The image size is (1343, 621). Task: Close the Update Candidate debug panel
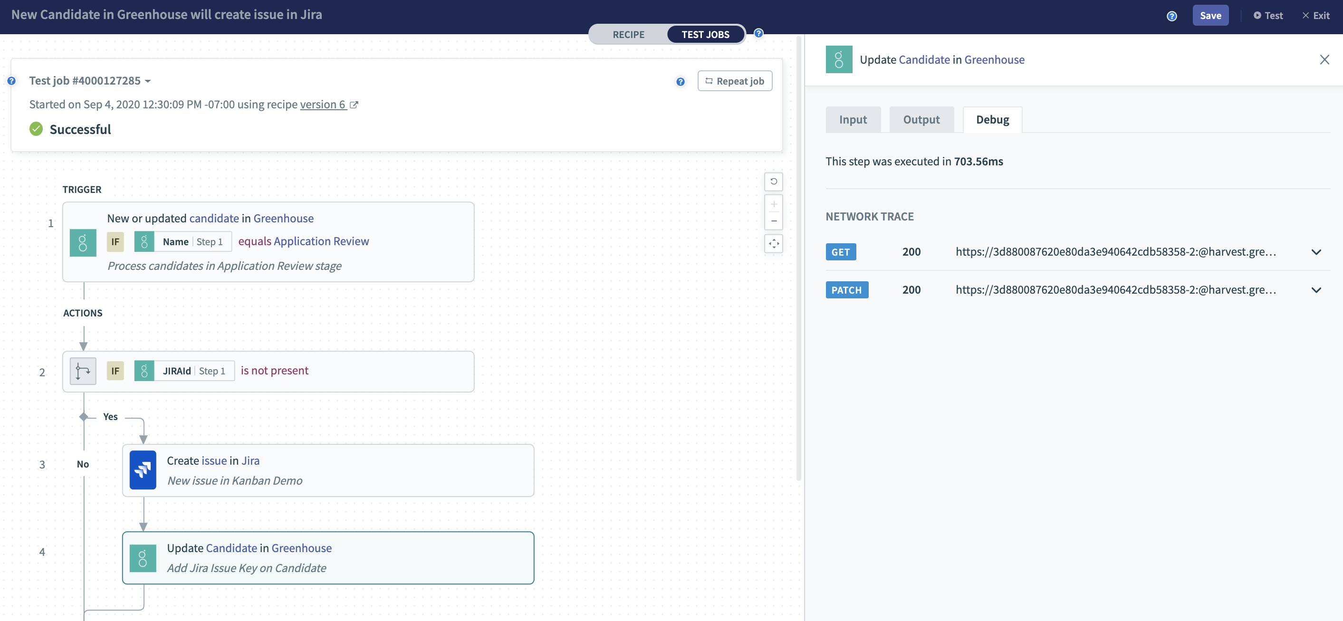[x=1325, y=59]
